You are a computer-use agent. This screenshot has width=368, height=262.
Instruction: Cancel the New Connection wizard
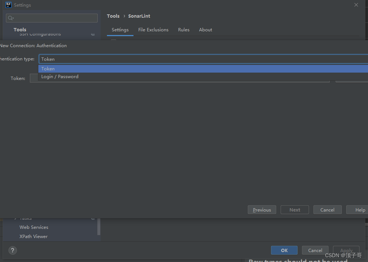pyautogui.click(x=327, y=210)
